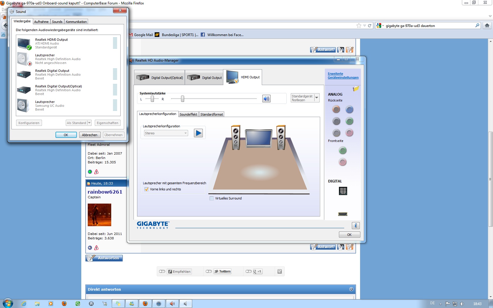Toggle the Google +1 share switch
This screenshot has width=493, height=308.
pos(249,271)
